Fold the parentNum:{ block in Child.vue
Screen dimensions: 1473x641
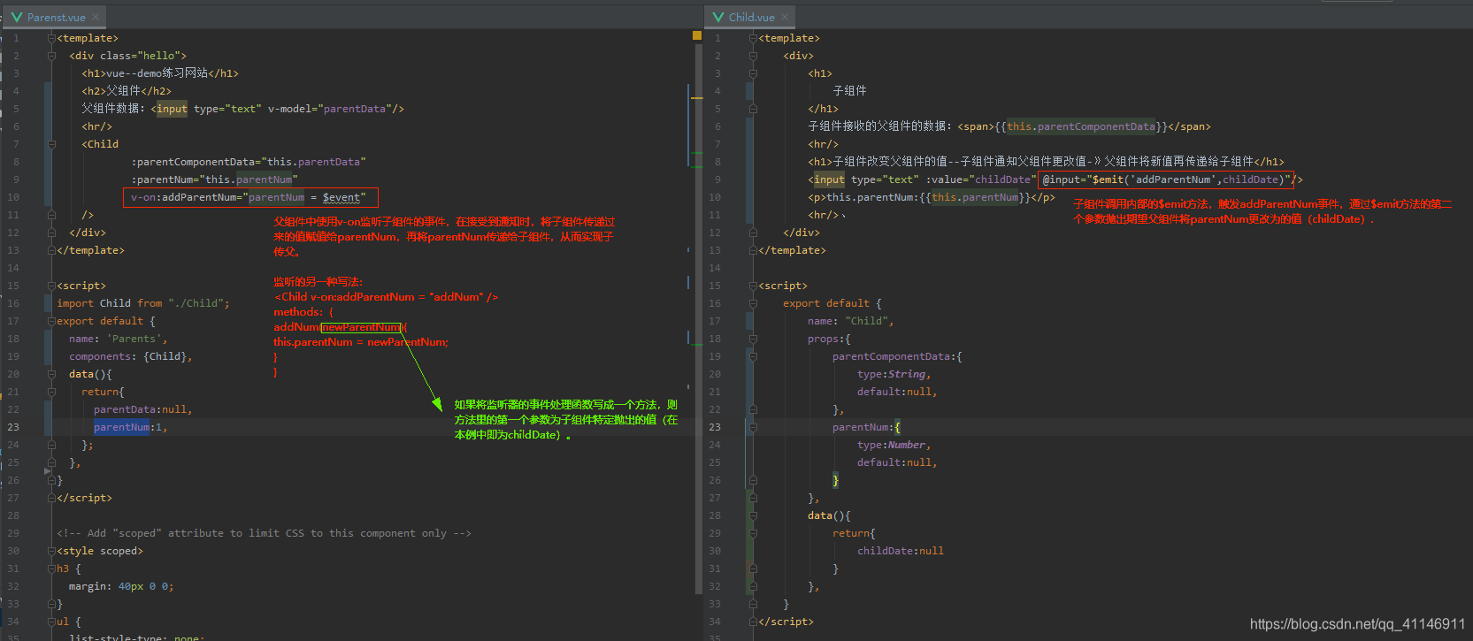click(753, 427)
